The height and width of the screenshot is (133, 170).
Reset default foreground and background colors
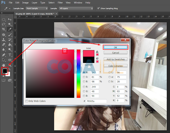coord(3,76)
